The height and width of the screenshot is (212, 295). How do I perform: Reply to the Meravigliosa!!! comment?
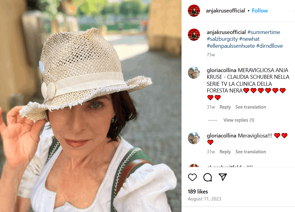click(x=225, y=152)
